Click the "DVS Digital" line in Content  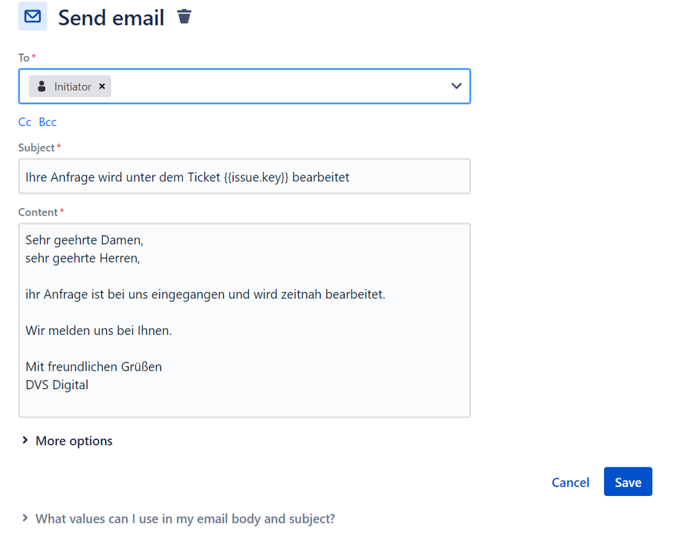pos(57,385)
